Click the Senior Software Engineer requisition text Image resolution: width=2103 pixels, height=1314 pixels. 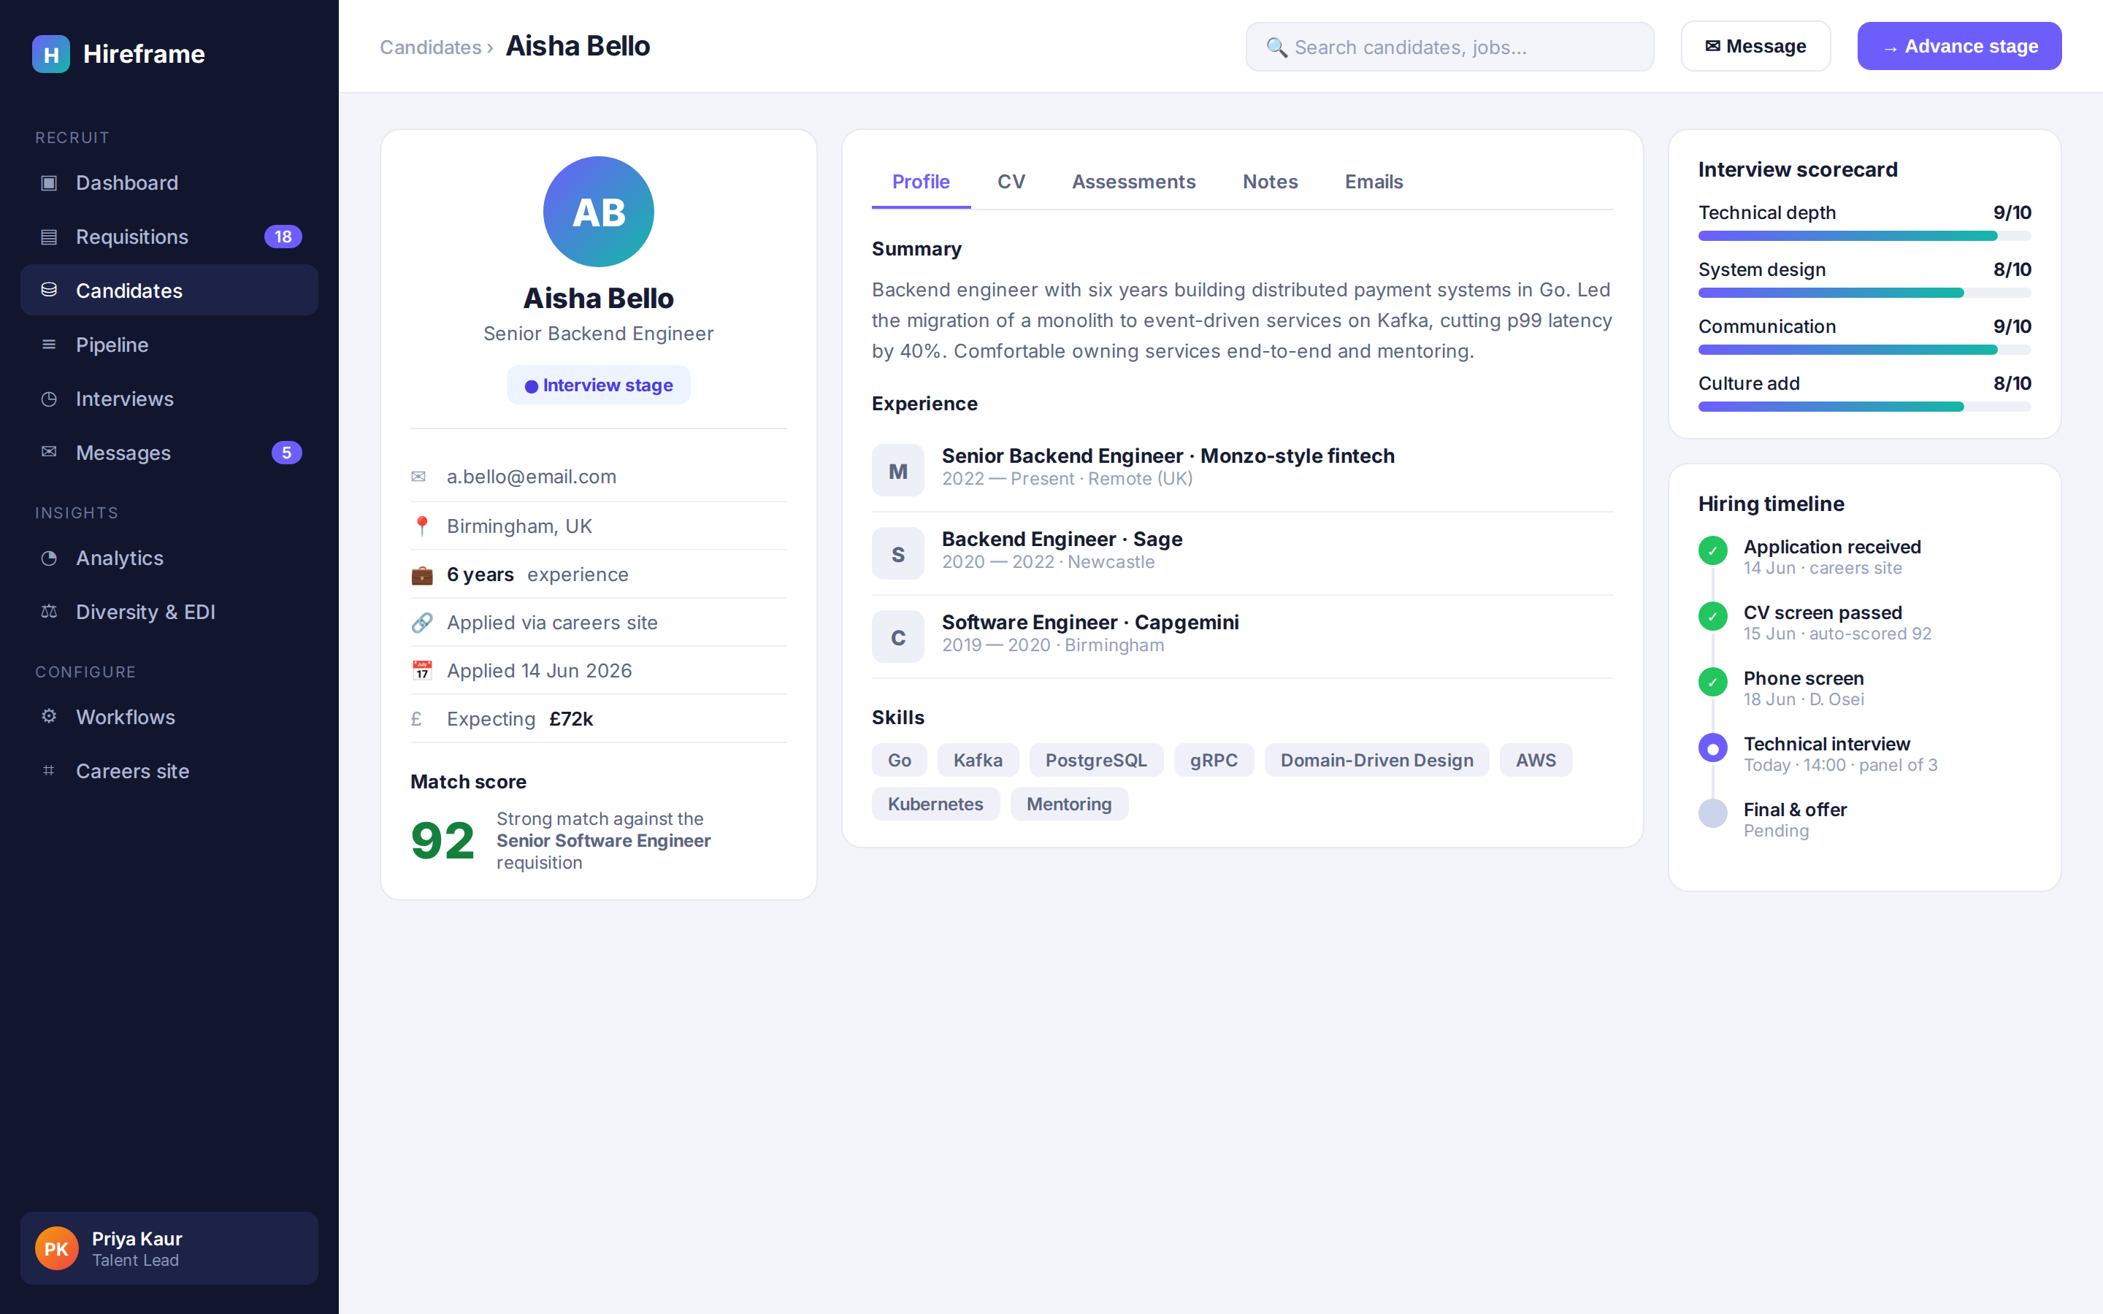pos(603,840)
